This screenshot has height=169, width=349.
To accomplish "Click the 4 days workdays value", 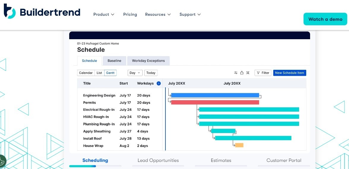I will click(x=143, y=131).
